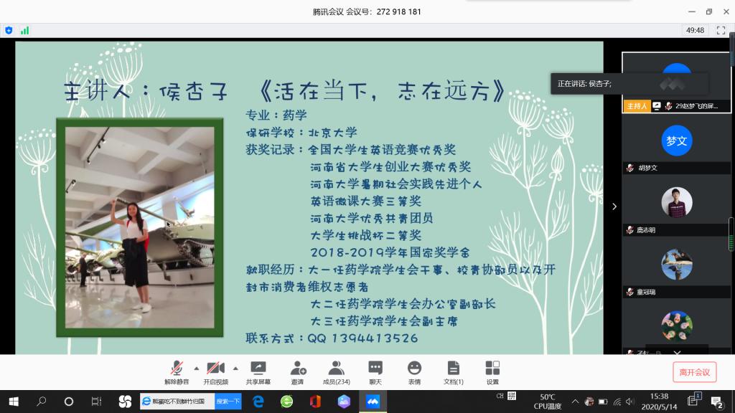The image size is (735, 413).
Task: Click Tencent Meeting icon in taskbar
Action: (x=373, y=402)
